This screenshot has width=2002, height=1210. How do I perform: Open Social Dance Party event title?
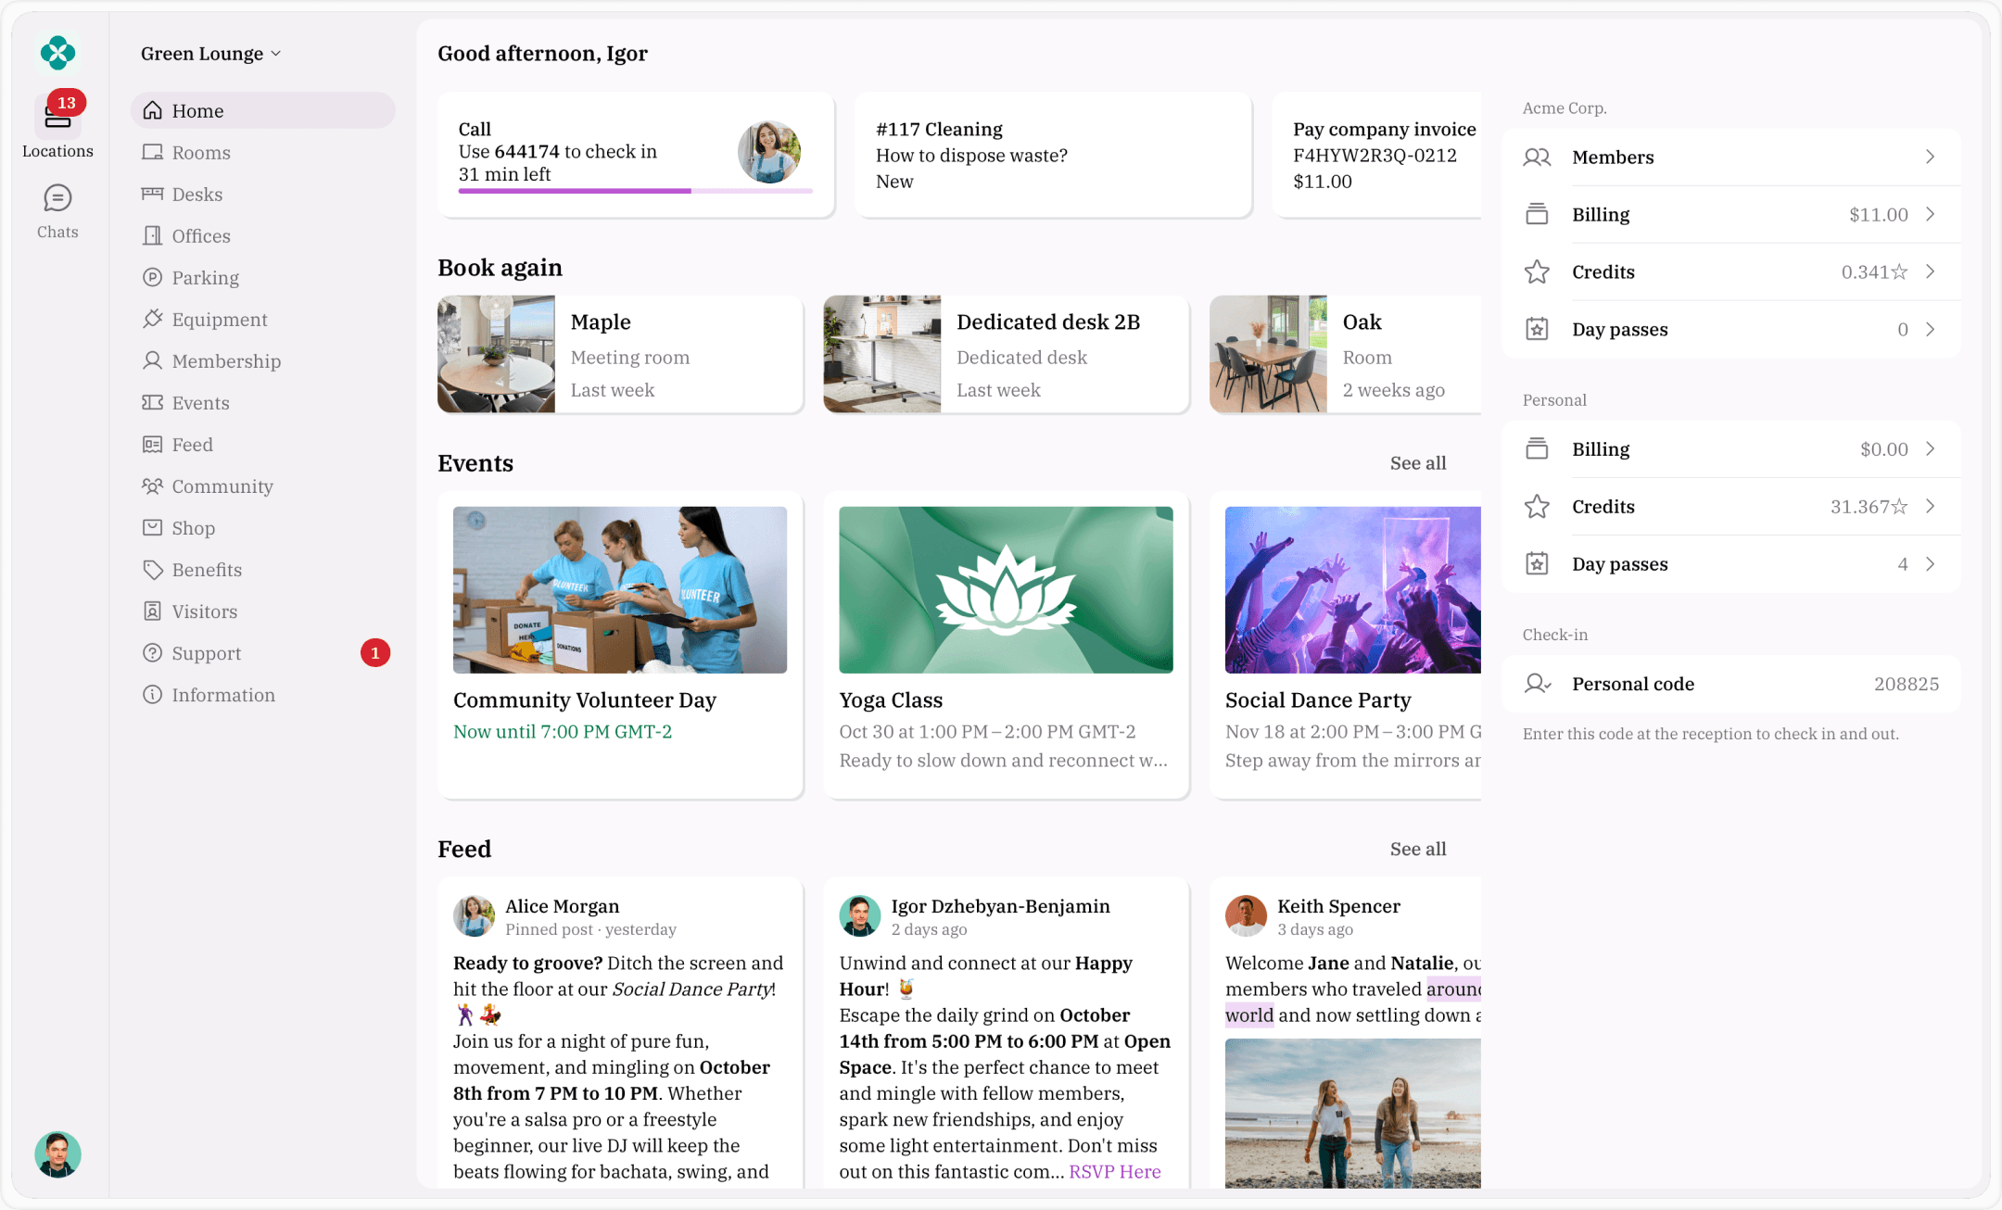coord(1317,700)
